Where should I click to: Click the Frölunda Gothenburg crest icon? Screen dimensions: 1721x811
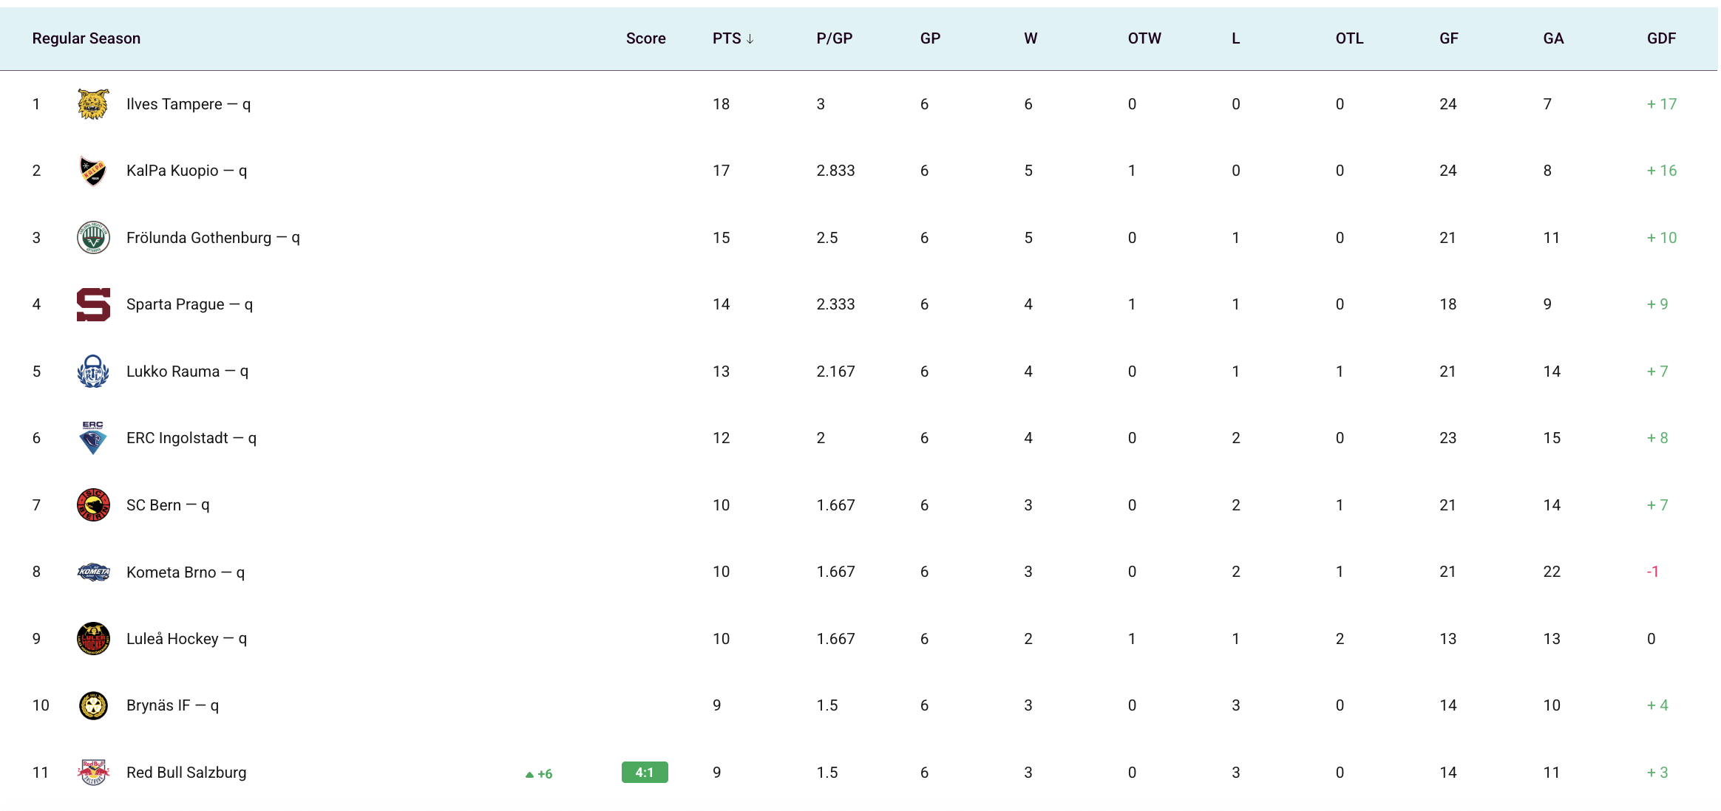click(x=93, y=238)
